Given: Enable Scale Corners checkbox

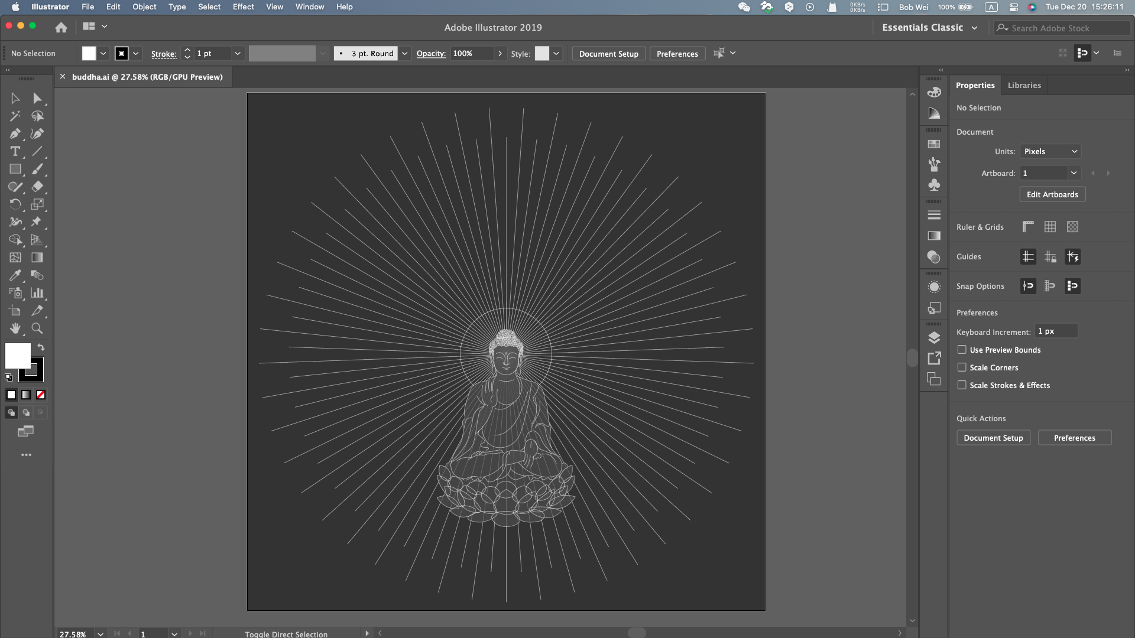Looking at the screenshot, I should point(962,367).
